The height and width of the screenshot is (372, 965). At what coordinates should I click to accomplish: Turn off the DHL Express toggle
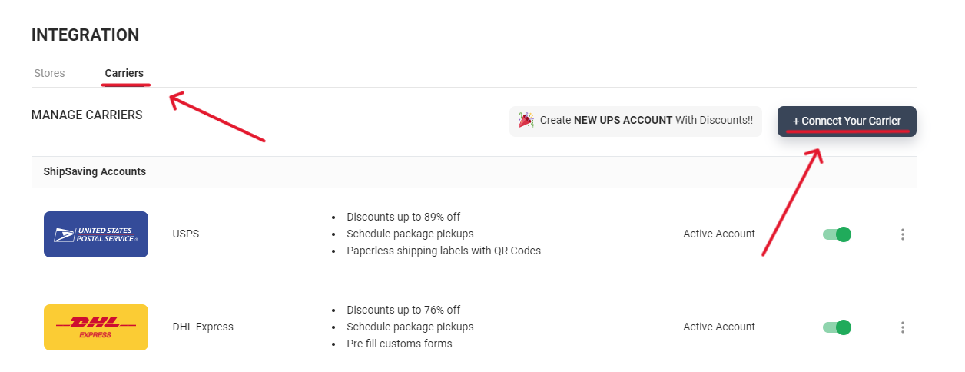(837, 327)
